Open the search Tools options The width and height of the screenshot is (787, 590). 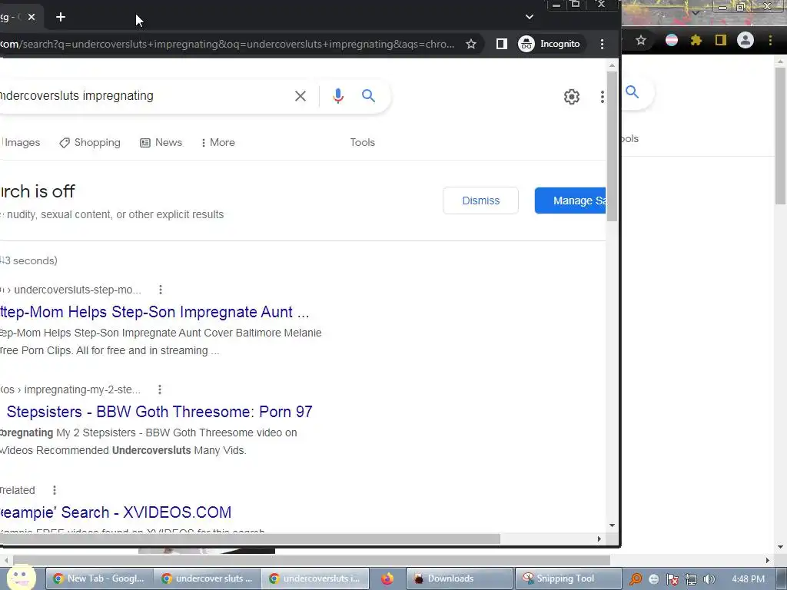[x=363, y=142]
